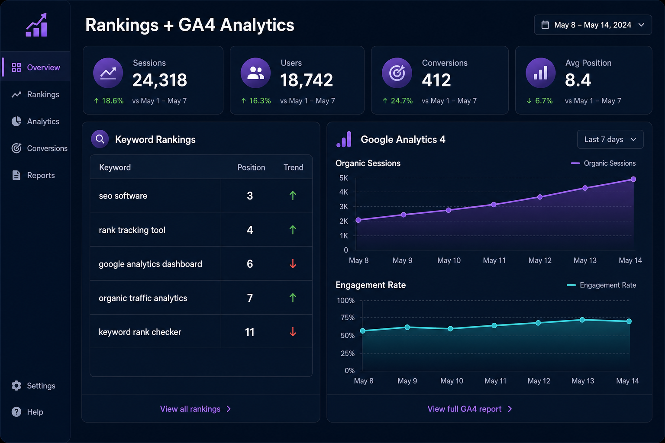The image size is (665, 443).
Task: Click the purple chart logo icon
Action: (36, 25)
